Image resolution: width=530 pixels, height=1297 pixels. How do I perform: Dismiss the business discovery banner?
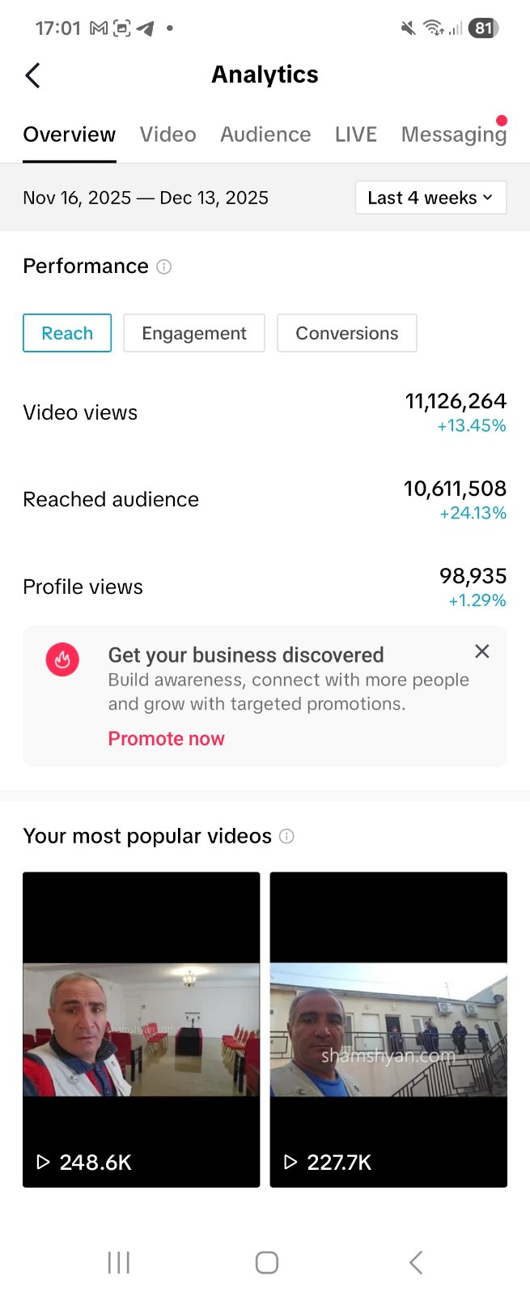(x=482, y=651)
